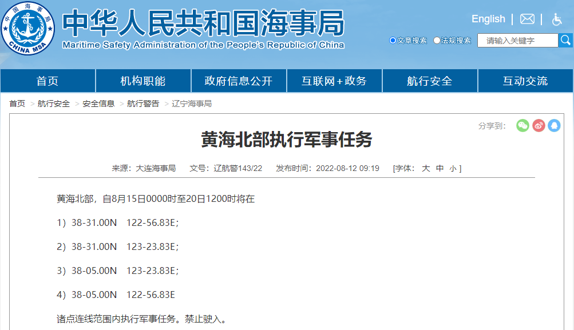This screenshot has width=574, height=330.
Task: Click the English version icon area arrow-free link
Action: (x=488, y=18)
